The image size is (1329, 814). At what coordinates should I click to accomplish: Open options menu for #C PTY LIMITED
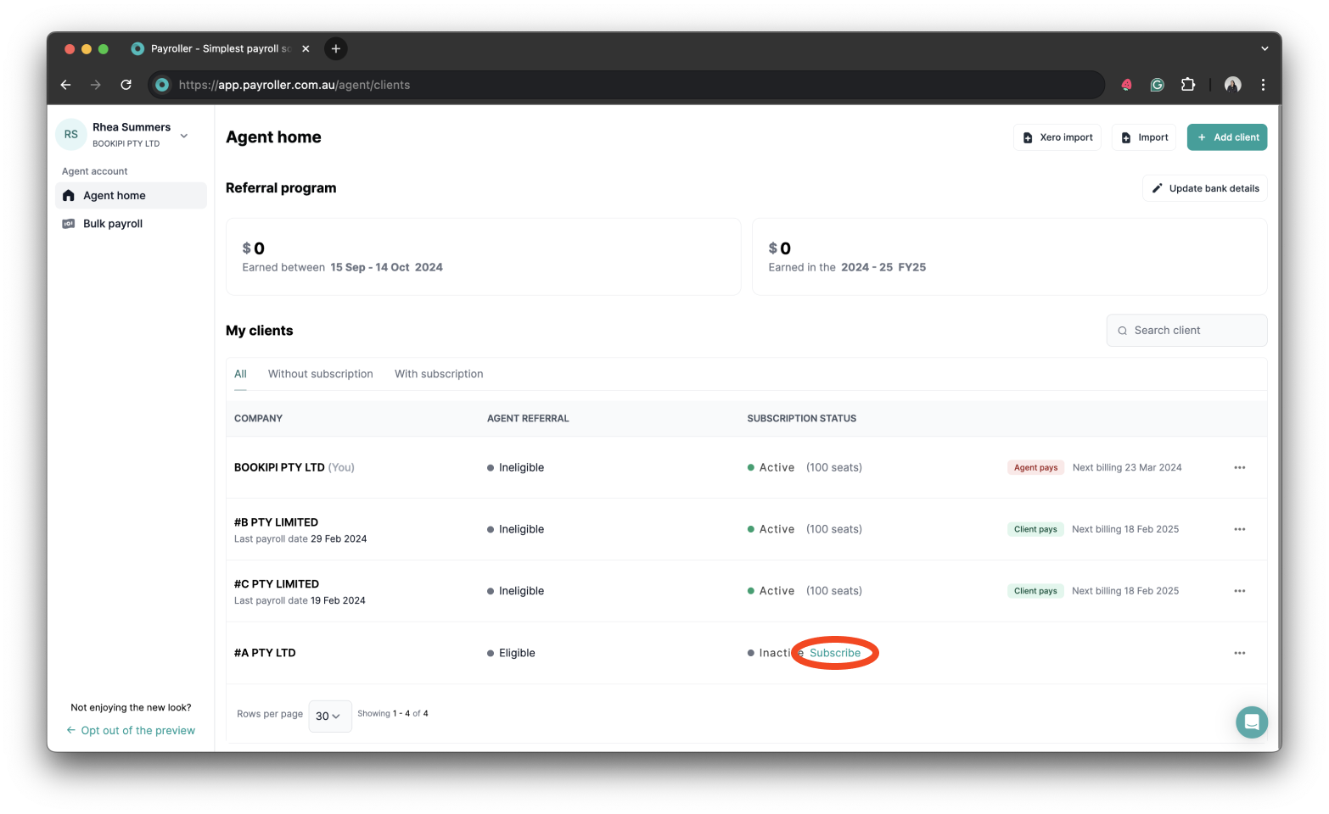[x=1240, y=591]
